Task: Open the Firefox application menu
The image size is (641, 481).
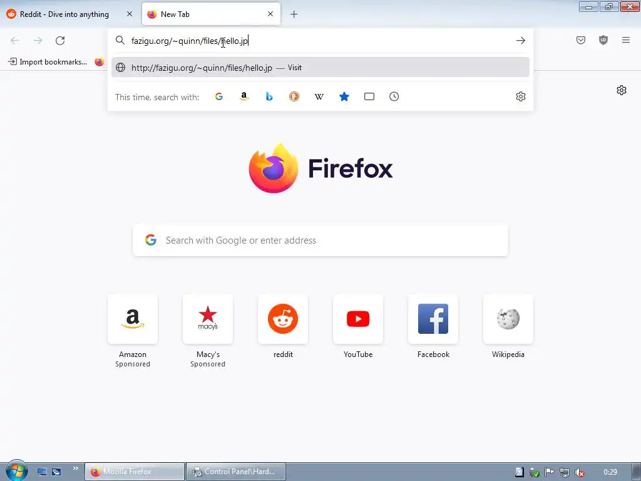Action: click(x=625, y=40)
